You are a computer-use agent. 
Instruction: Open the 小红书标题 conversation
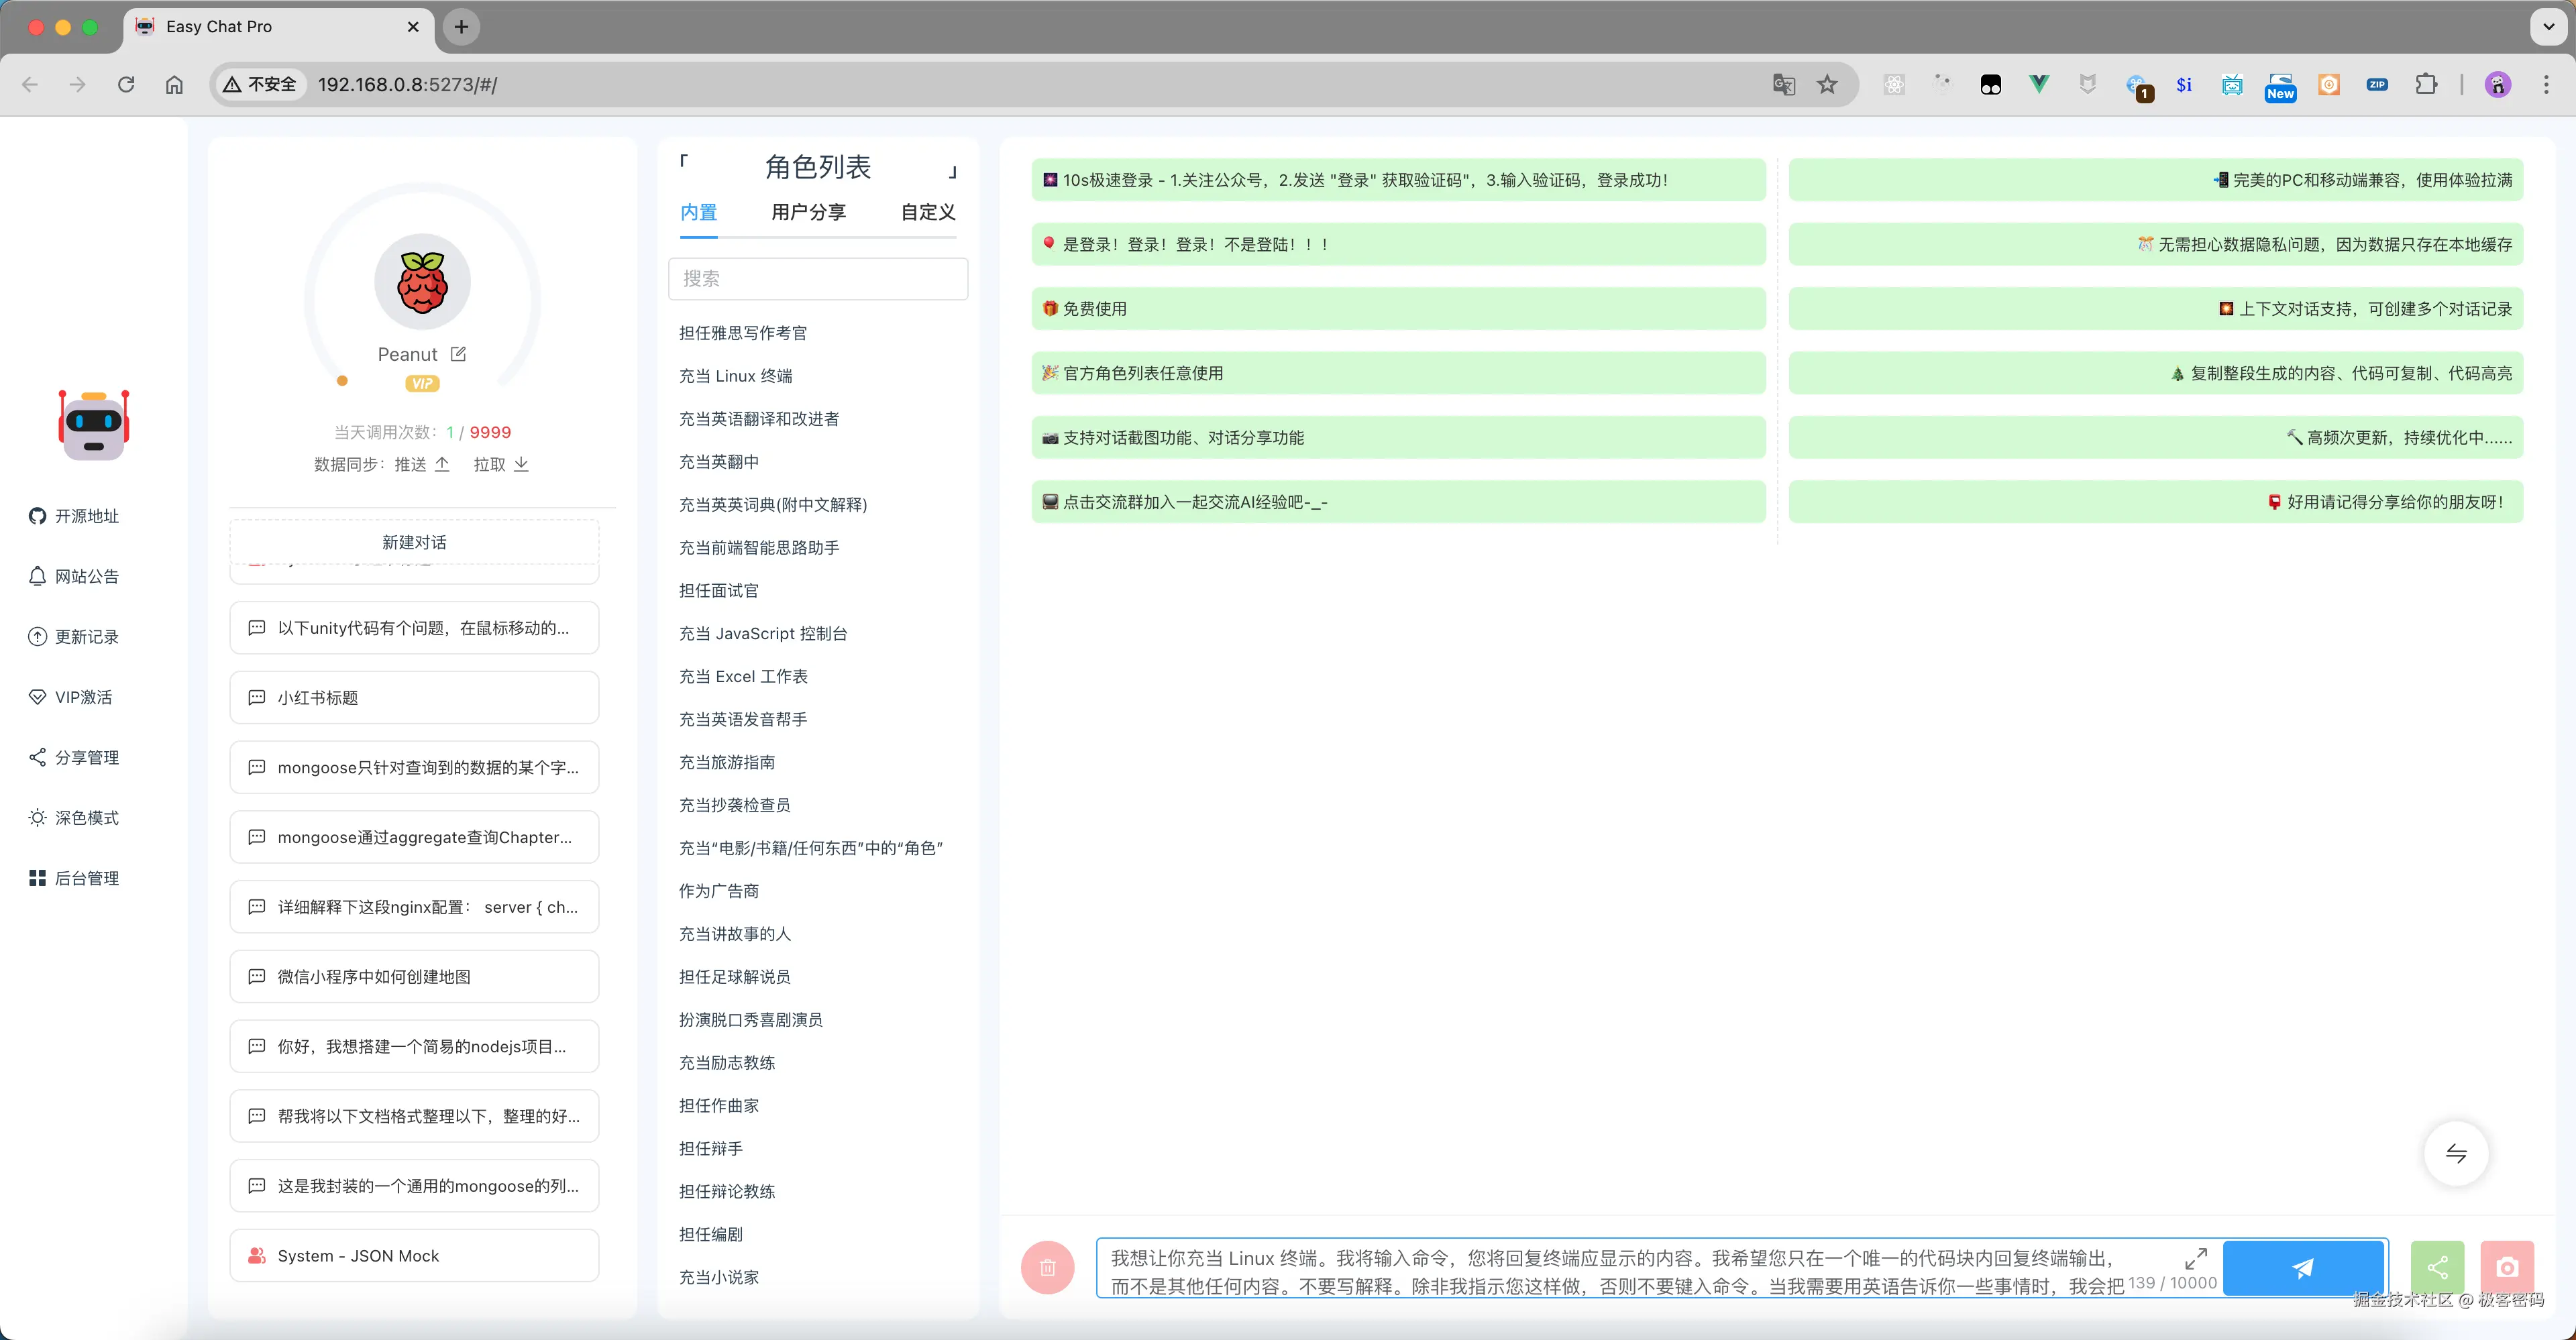pyautogui.click(x=414, y=697)
